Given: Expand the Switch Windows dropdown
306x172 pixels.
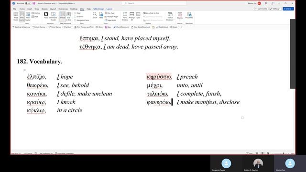Looking at the screenshot, I should [170, 16].
